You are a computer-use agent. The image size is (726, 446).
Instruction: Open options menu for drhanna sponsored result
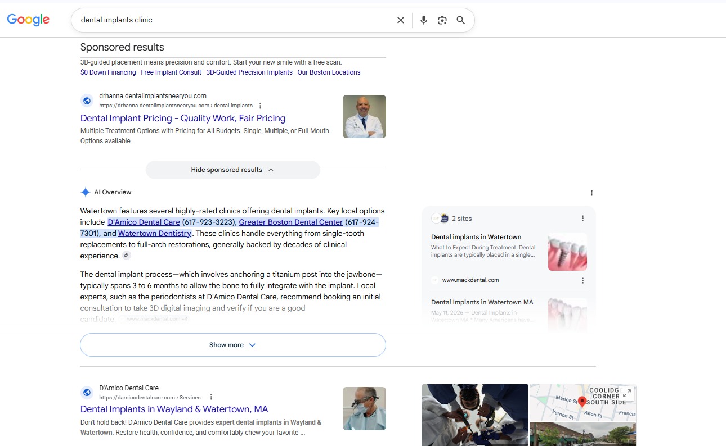point(260,106)
